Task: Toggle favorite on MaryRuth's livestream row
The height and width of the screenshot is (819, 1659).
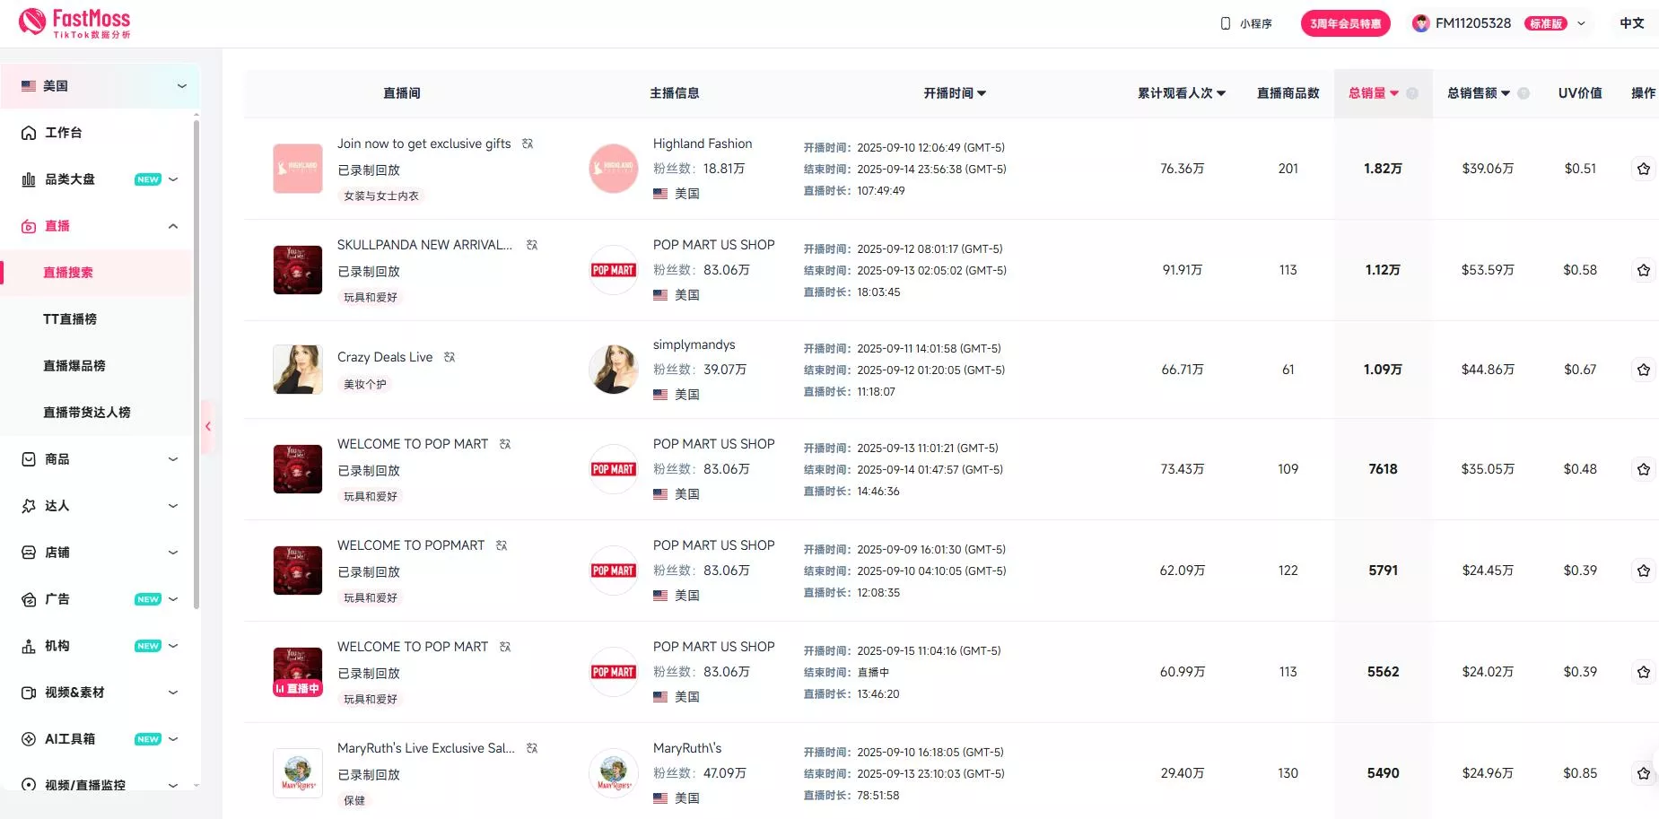Action: (x=1643, y=773)
